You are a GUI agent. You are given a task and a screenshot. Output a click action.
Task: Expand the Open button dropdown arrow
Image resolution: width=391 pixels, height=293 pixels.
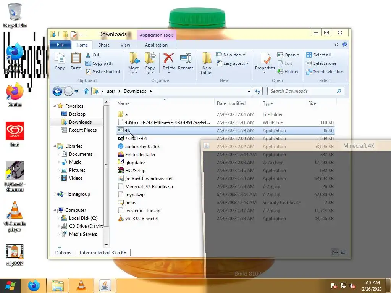tap(298, 55)
